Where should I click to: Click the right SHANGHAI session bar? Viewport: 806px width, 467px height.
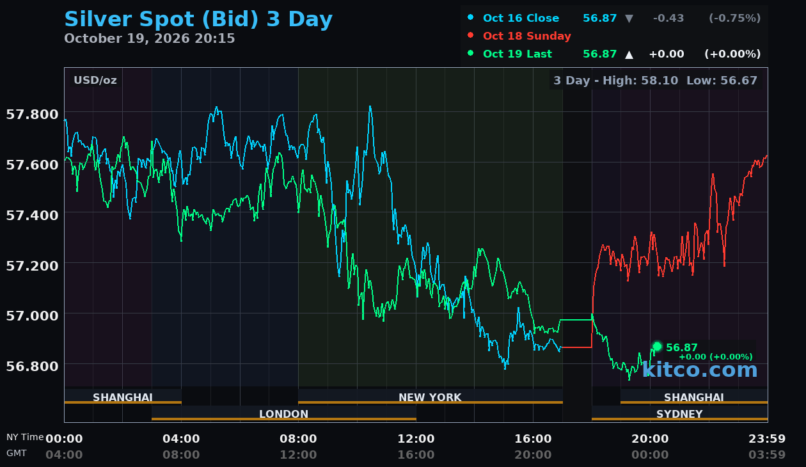click(694, 397)
